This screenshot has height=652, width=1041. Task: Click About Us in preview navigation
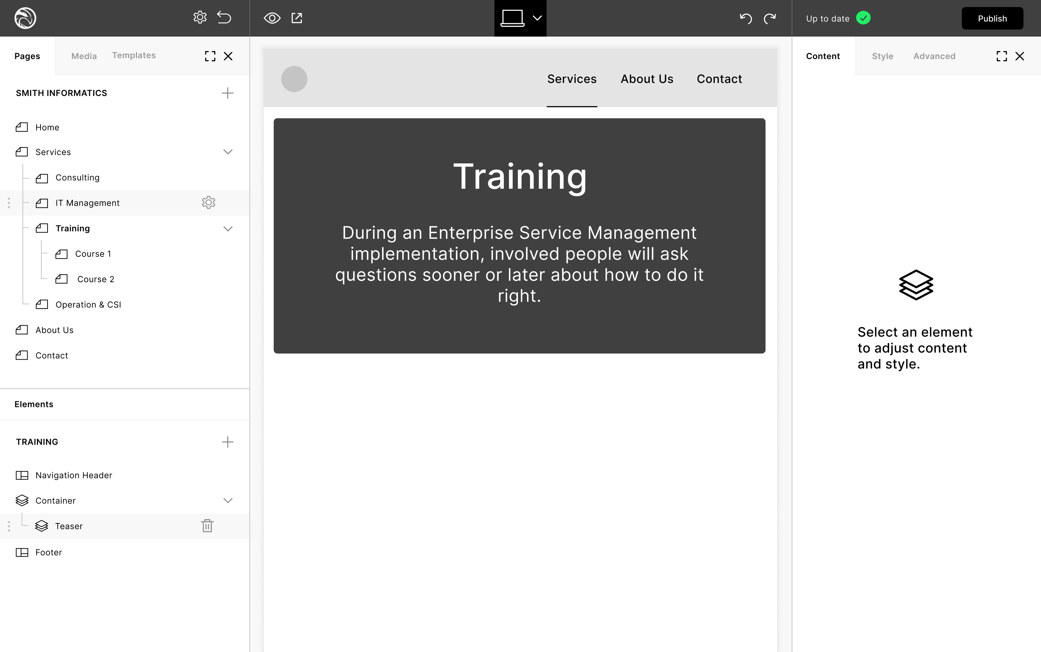point(647,79)
